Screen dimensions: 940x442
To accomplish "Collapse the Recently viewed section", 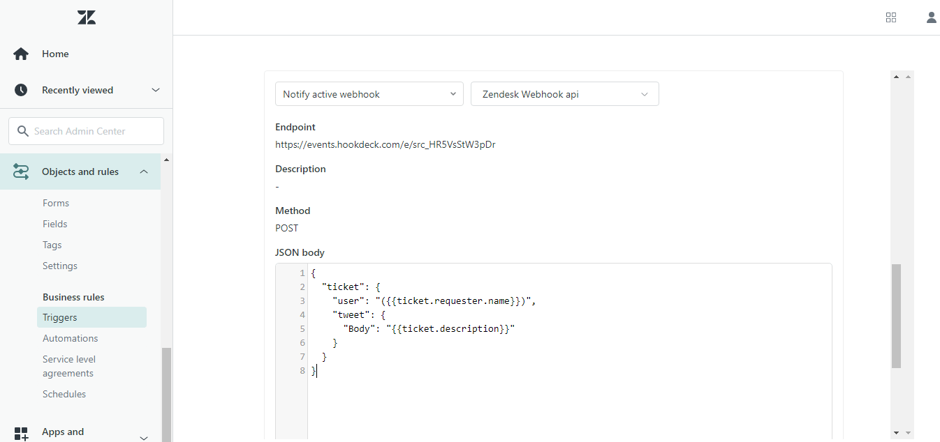I will tap(155, 89).
